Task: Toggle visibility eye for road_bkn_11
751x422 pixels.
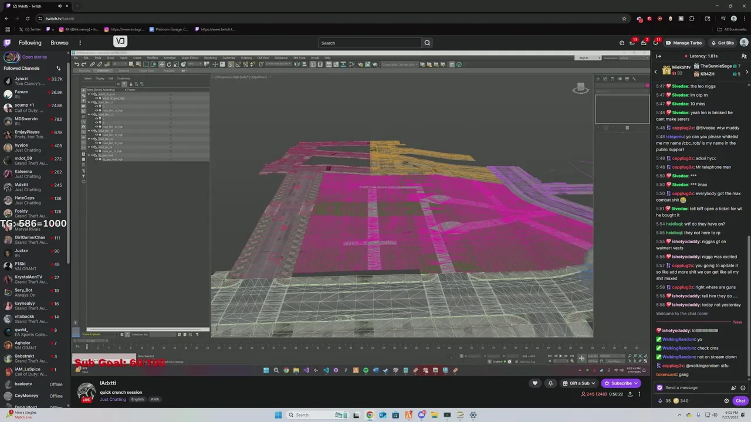Action: (x=93, y=103)
